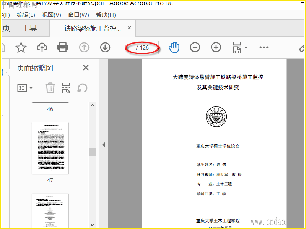Screen dimensions: 306x229
Task: Open the 视图(V) menu
Action: click(52, 15)
